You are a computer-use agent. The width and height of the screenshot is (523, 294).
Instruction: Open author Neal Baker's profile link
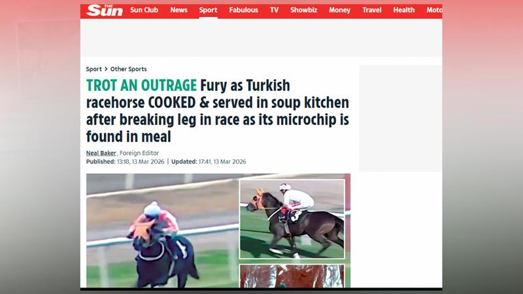pos(101,153)
